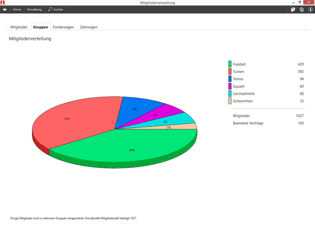The image size is (315, 226).
Task: Open the Verwaltung toolbar item
Action: pyautogui.click(x=34, y=9)
